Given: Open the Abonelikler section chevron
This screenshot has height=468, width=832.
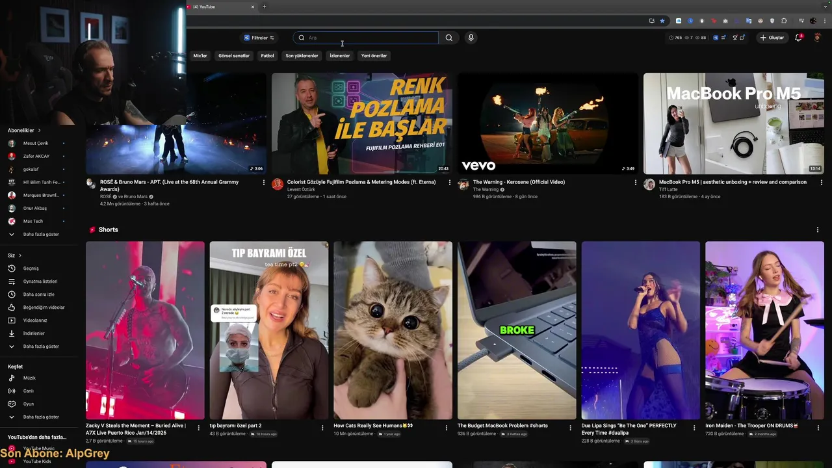Looking at the screenshot, I should click(x=39, y=131).
